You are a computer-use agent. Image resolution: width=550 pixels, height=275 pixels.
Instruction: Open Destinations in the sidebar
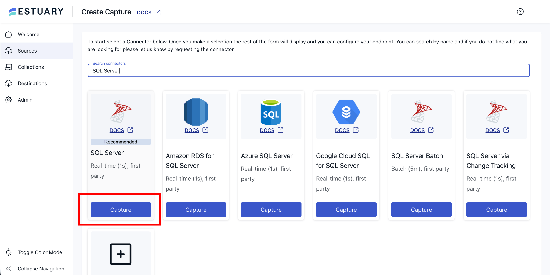[37, 83]
